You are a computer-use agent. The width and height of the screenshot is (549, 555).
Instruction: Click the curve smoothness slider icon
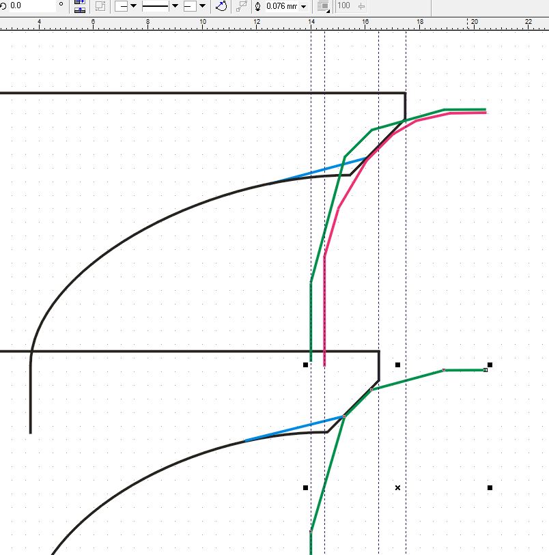pos(361,6)
